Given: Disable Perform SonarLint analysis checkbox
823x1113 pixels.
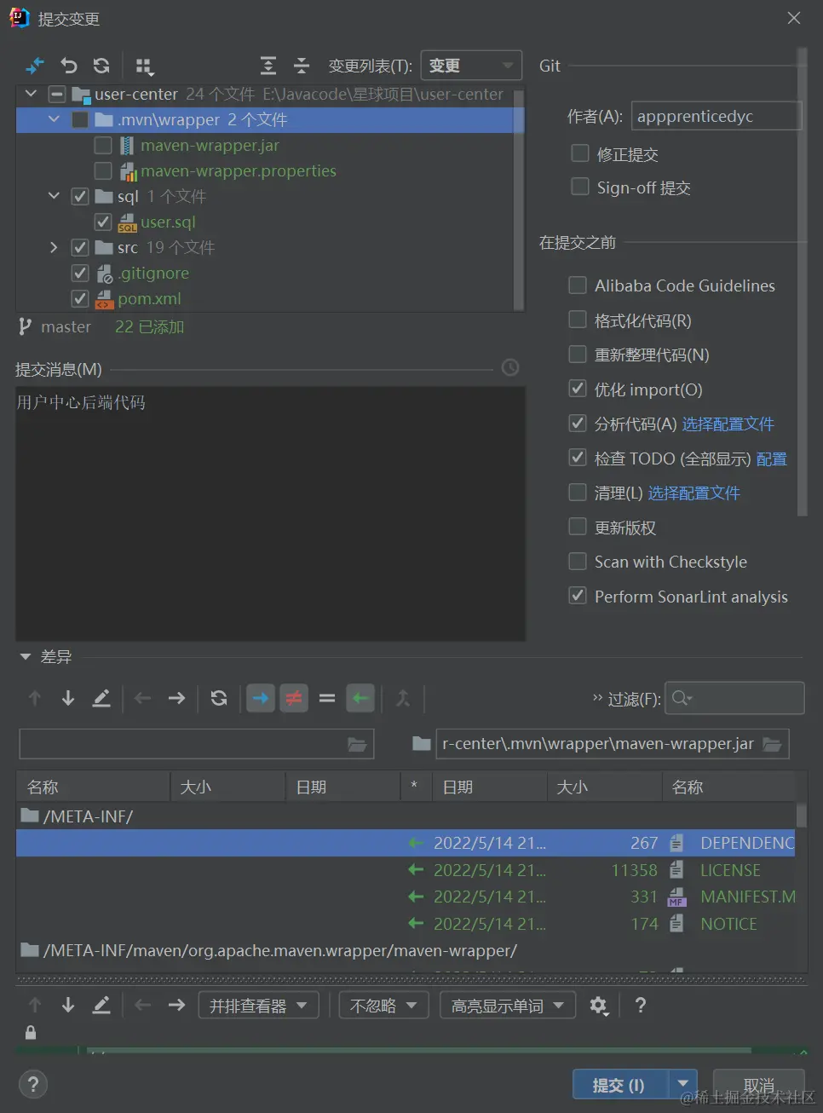Looking at the screenshot, I should point(578,595).
